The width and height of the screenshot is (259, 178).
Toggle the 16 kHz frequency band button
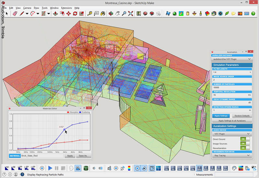click(225, 168)
